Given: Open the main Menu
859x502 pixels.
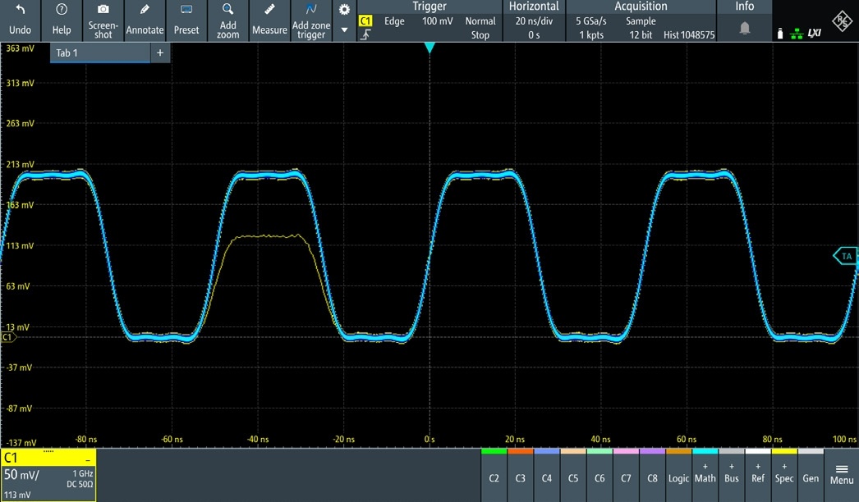Looking at the screenshot, I should click(x=841, y=474).
